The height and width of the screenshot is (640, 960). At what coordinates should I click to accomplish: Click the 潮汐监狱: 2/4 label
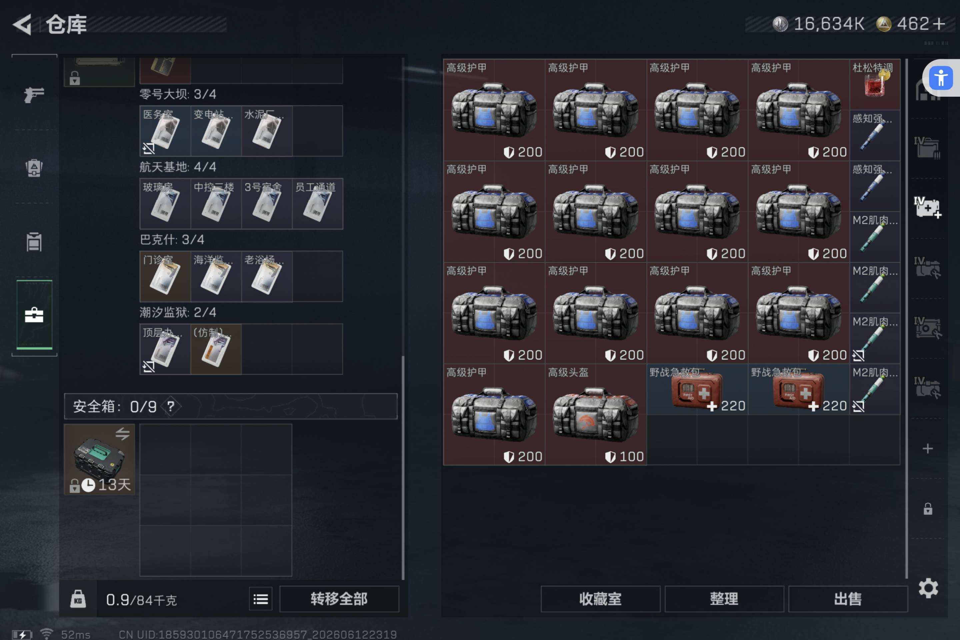coord(178,312)
